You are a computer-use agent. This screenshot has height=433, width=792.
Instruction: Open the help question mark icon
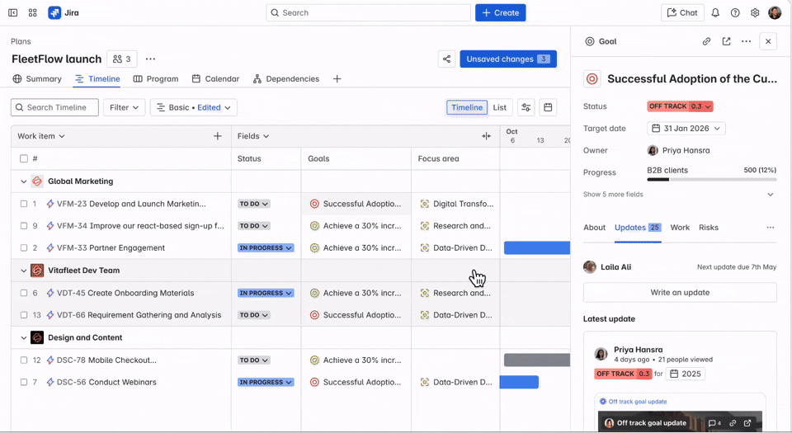click(735, 12)
